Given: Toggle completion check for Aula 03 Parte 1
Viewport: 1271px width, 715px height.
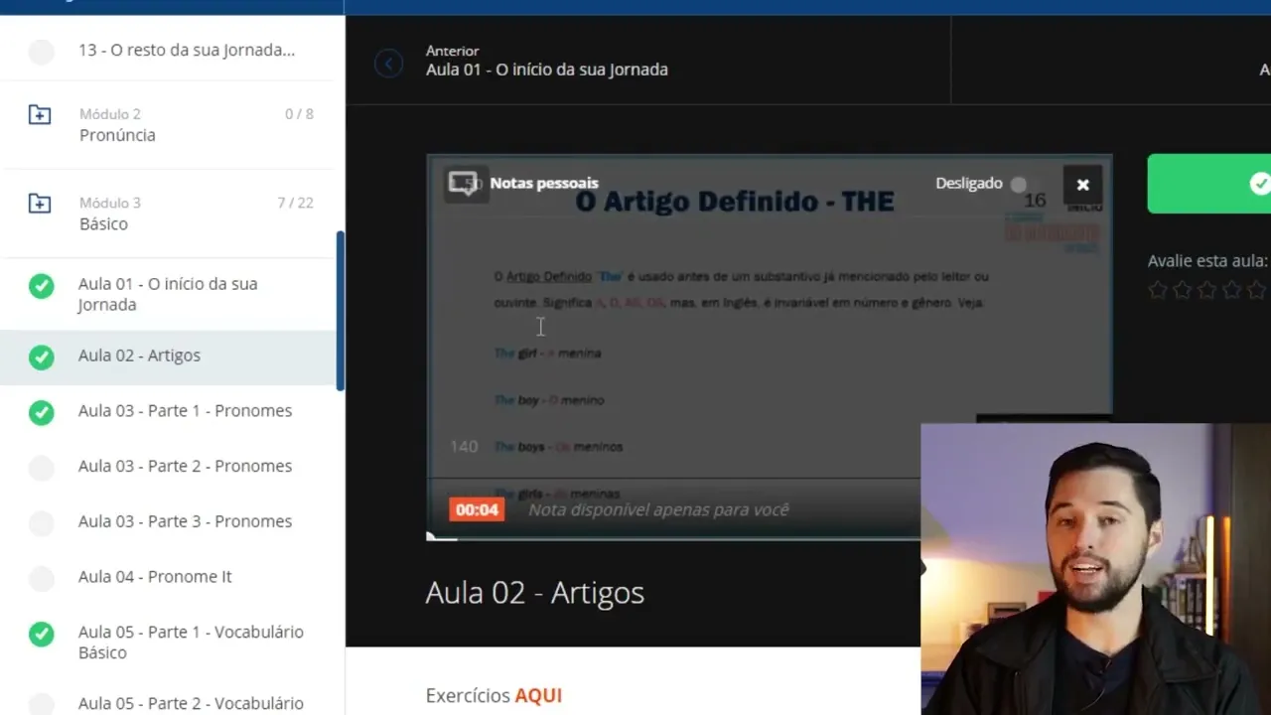Looking at the screenshot, I should pyautogui.click(x=41, y=411).
